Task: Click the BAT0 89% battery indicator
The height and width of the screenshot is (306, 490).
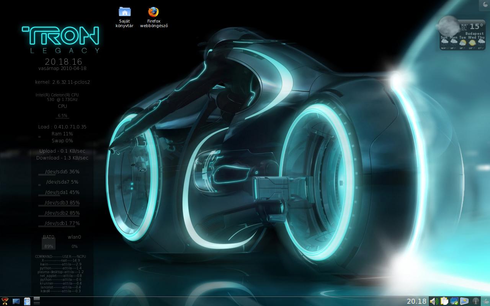Action: click(49, 242)
